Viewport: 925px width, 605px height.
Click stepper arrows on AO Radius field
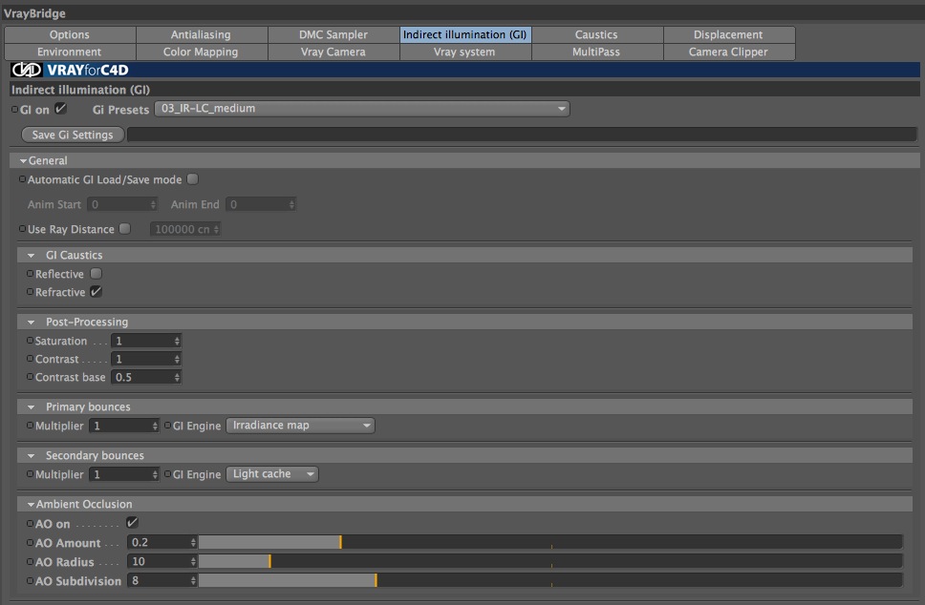click(193, 562)
